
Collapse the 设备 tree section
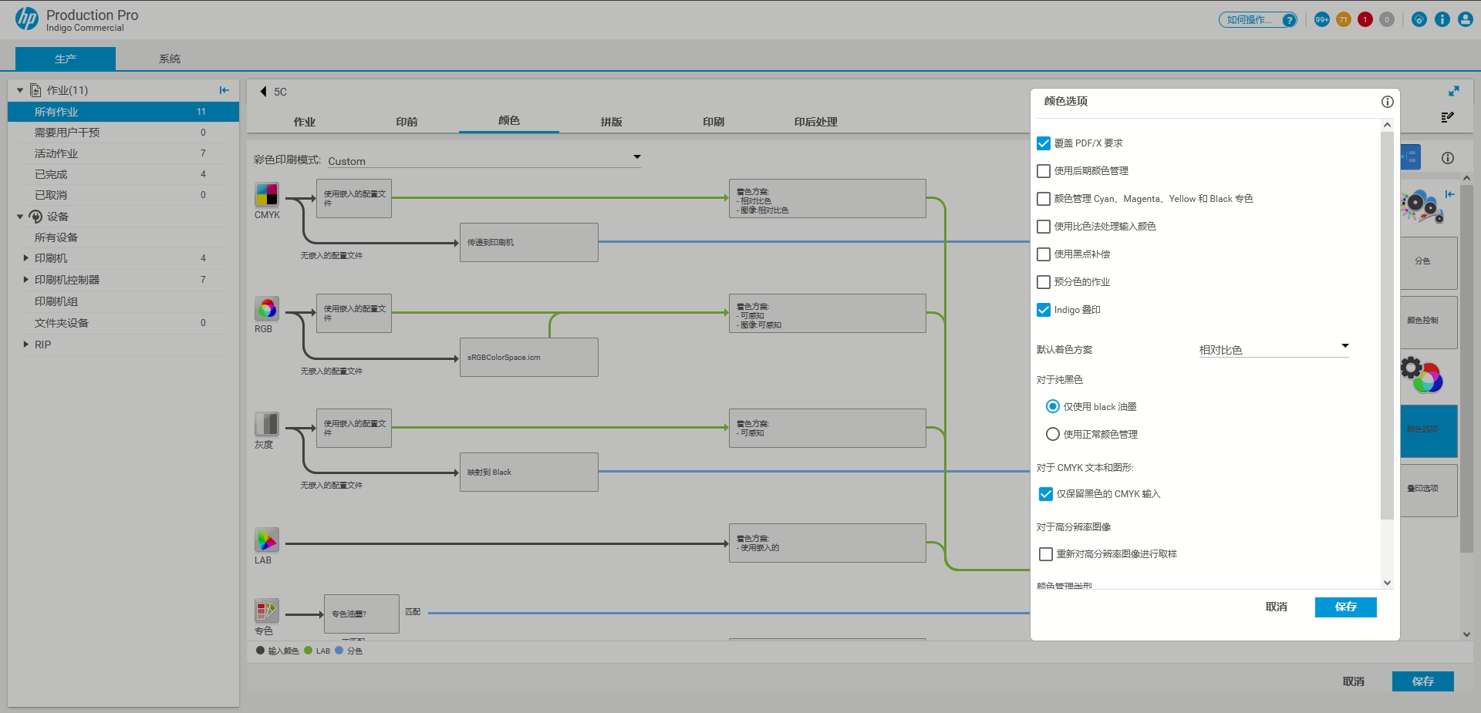20,217
